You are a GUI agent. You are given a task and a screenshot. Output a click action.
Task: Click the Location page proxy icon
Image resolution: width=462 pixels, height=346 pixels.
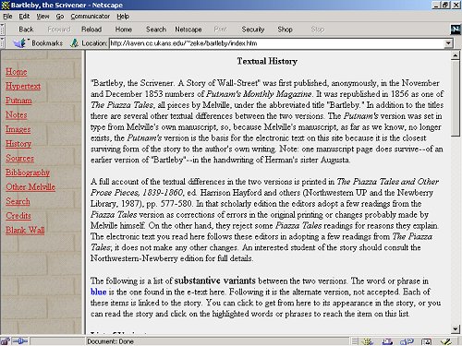(74, 43)
